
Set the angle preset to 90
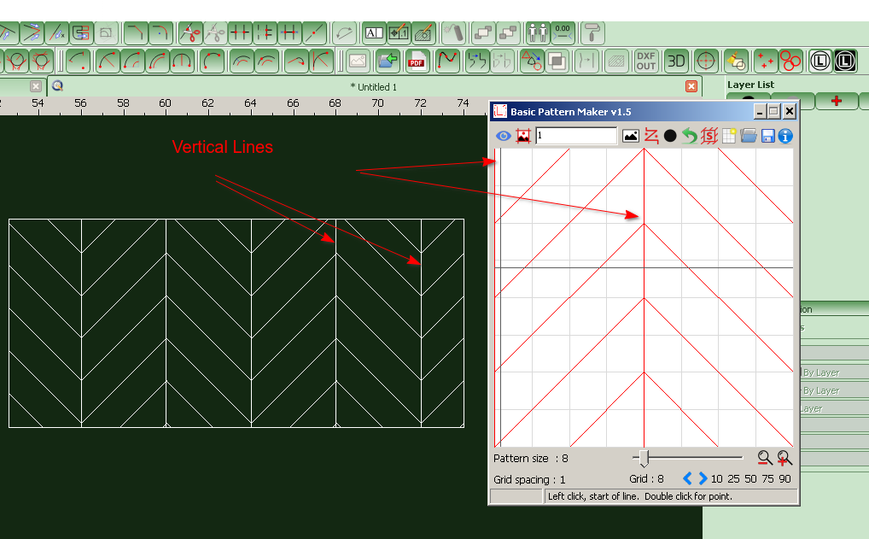coord(784,479)
